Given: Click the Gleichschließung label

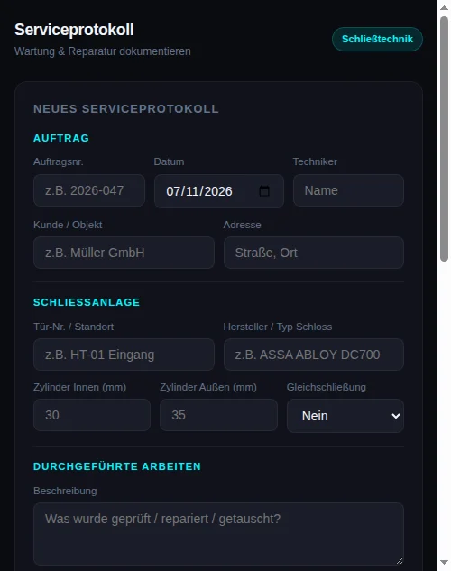Looking at the screenshot, I should [x=327, y=387].
